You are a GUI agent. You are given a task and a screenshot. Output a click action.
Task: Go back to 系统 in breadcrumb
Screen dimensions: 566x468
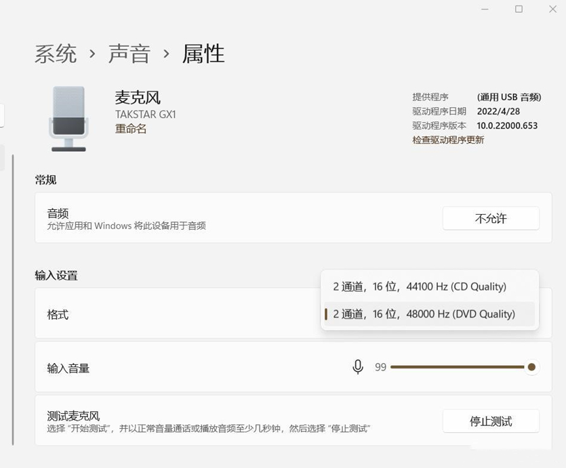coord(56,54)
